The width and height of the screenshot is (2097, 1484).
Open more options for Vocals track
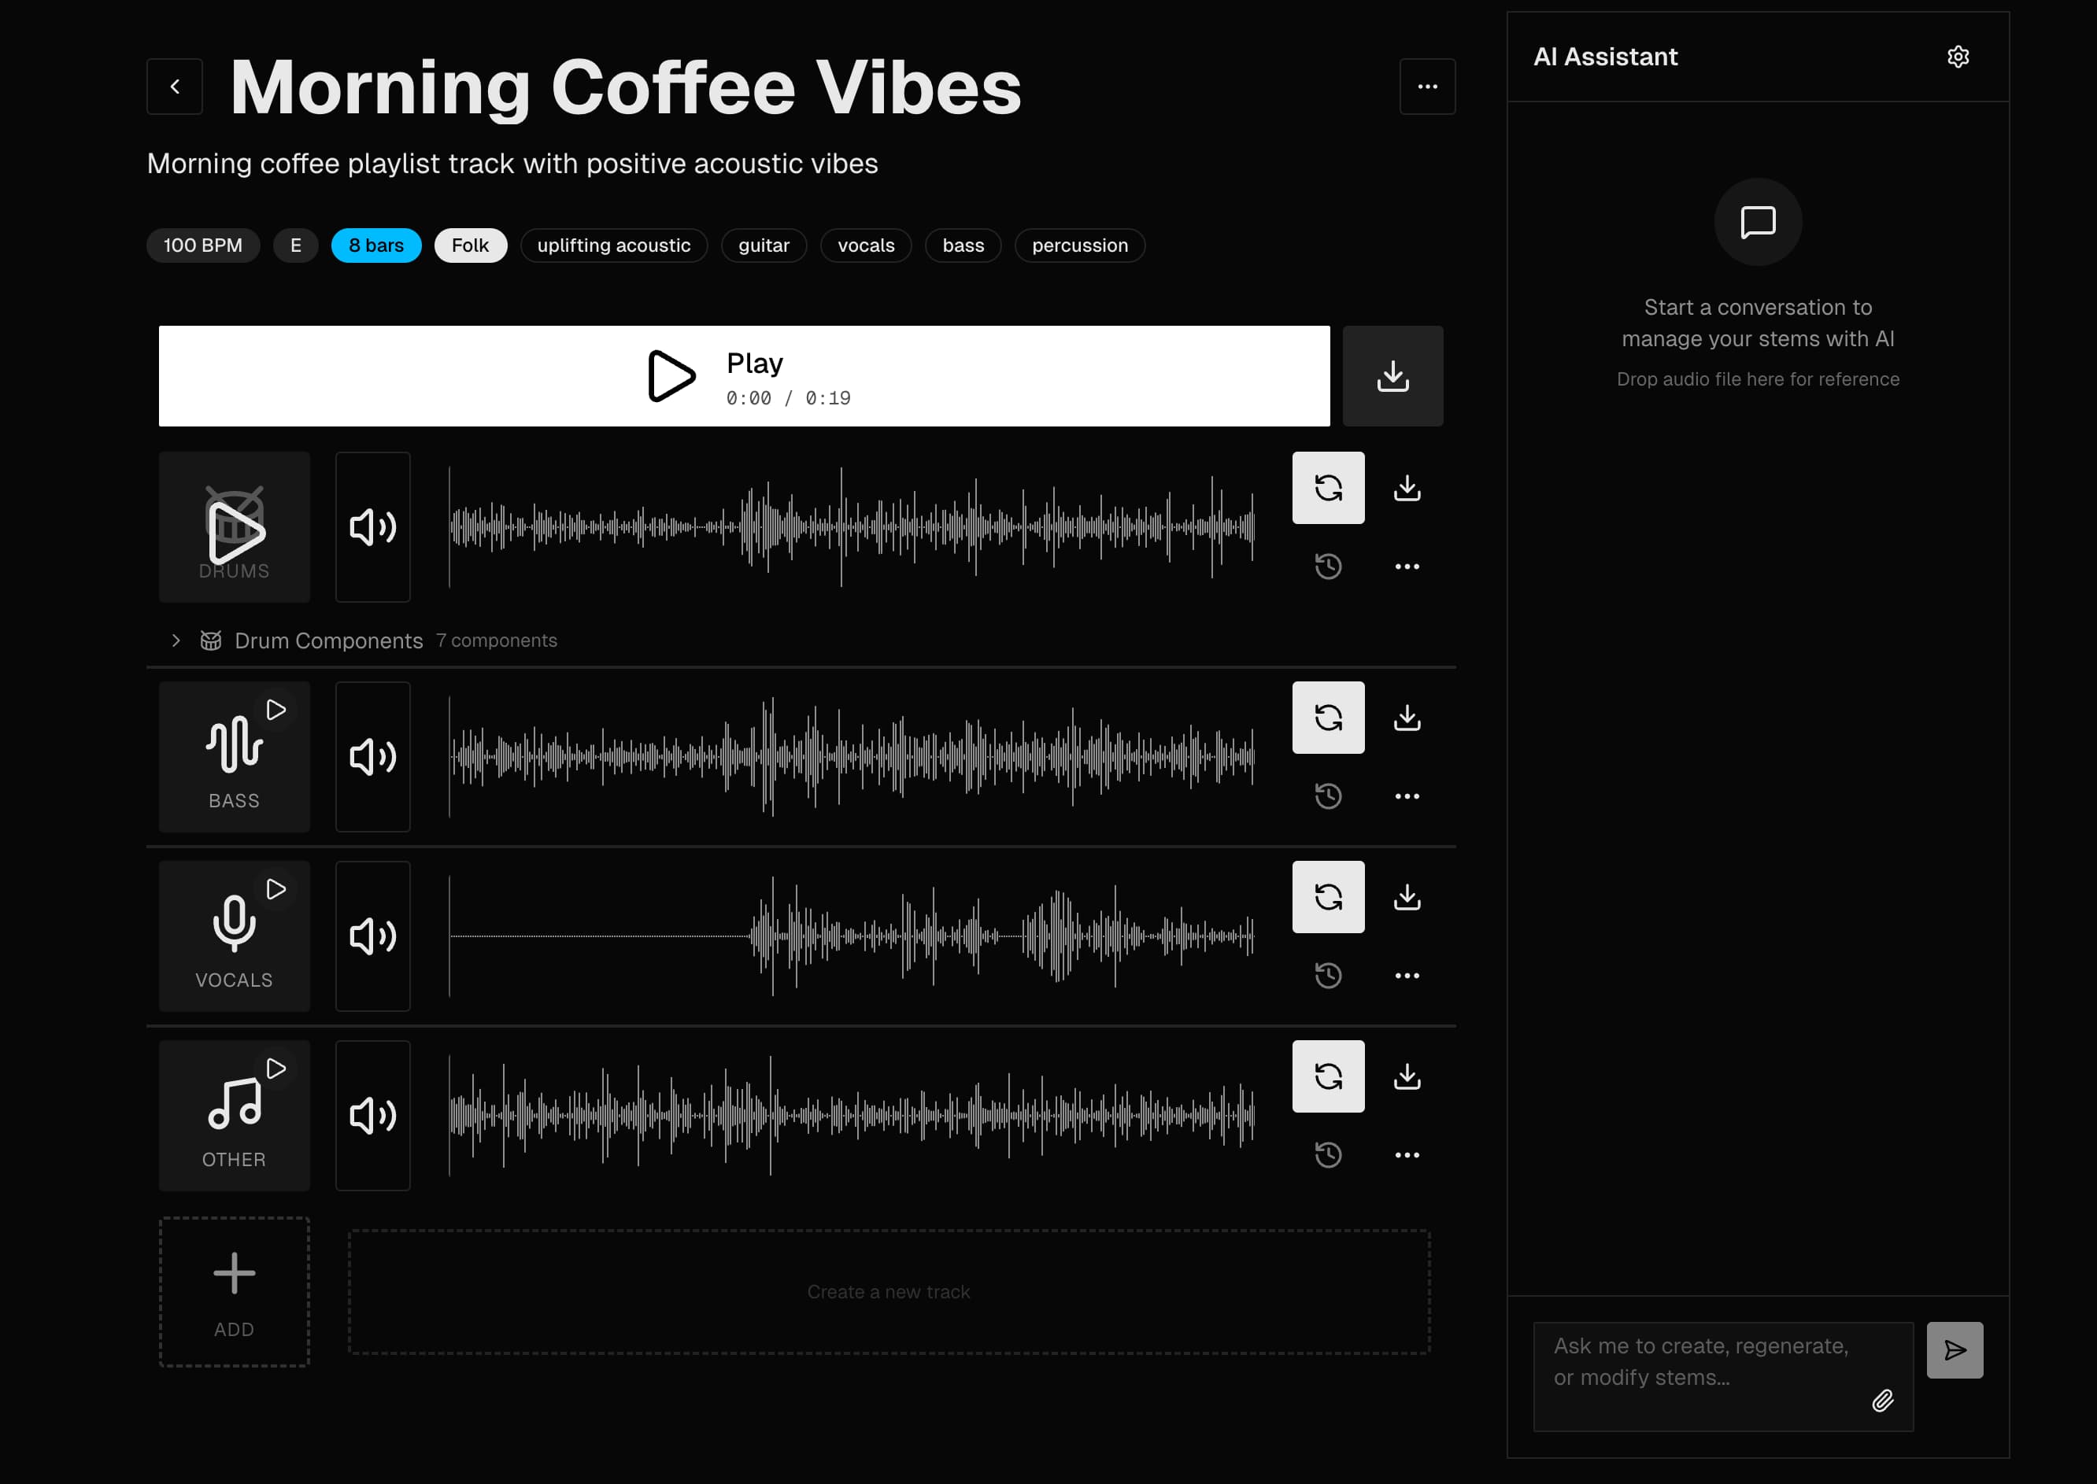click(x=1407, y=975)
